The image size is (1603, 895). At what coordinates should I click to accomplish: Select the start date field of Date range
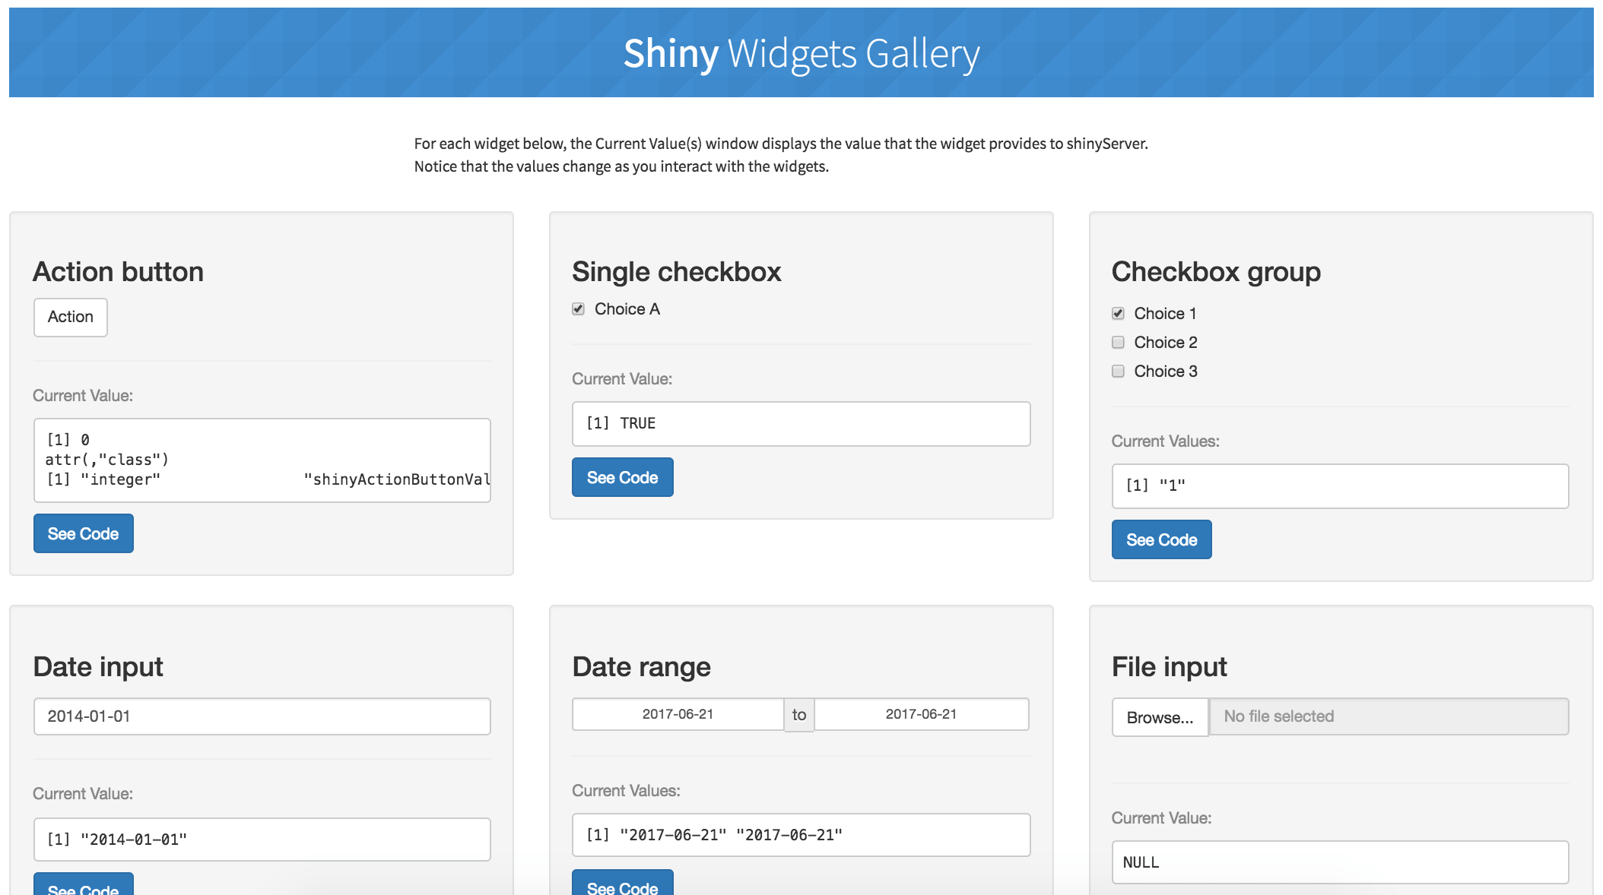677,713
